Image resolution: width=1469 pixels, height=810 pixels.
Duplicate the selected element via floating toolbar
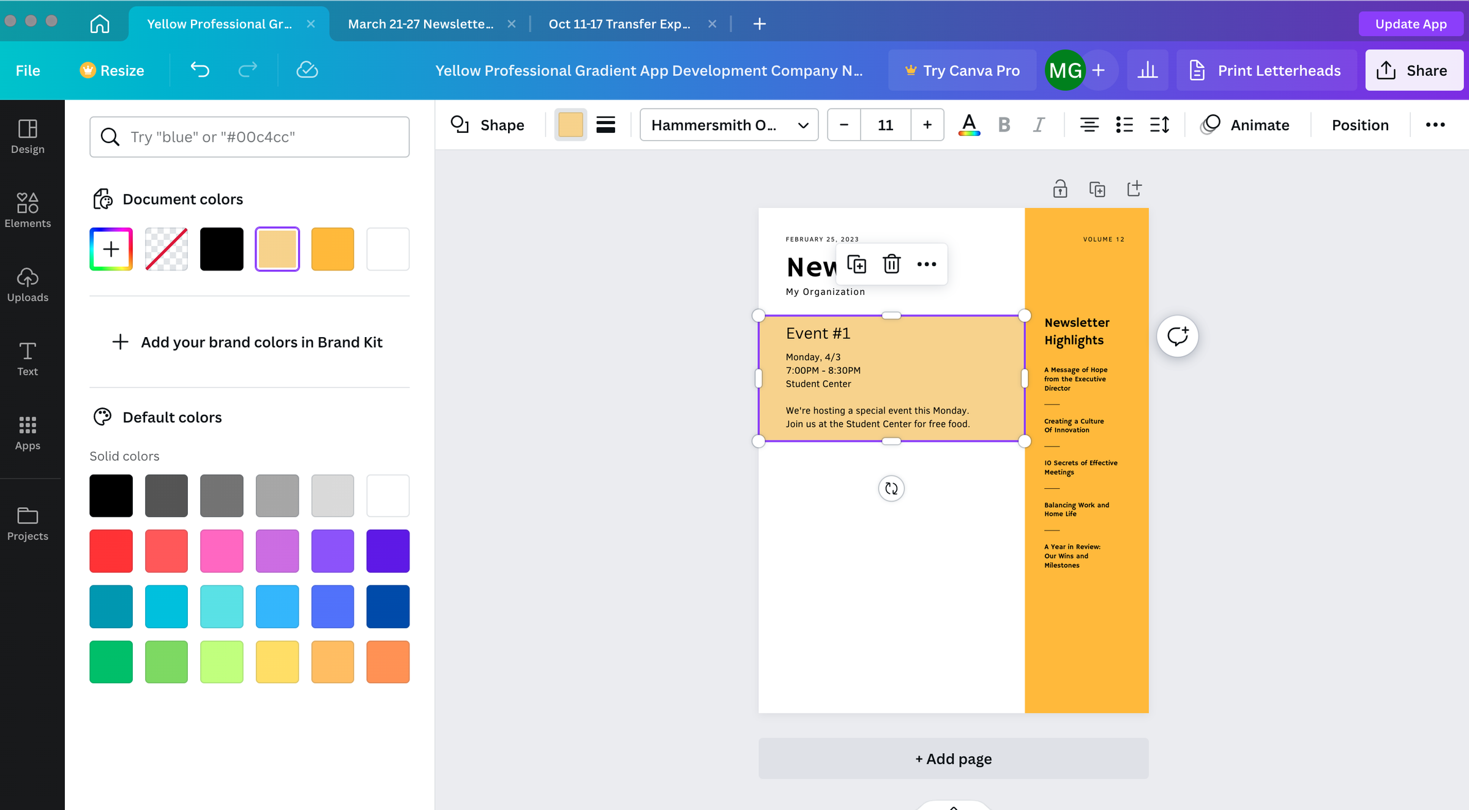tap(856, 264)
